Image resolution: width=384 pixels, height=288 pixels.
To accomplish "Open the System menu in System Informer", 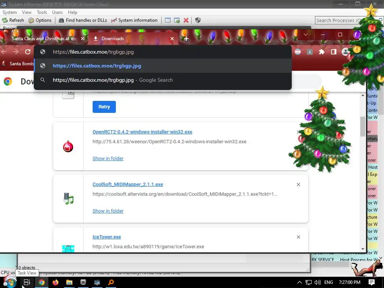I will pyautogui.click(x=10, y=12).
